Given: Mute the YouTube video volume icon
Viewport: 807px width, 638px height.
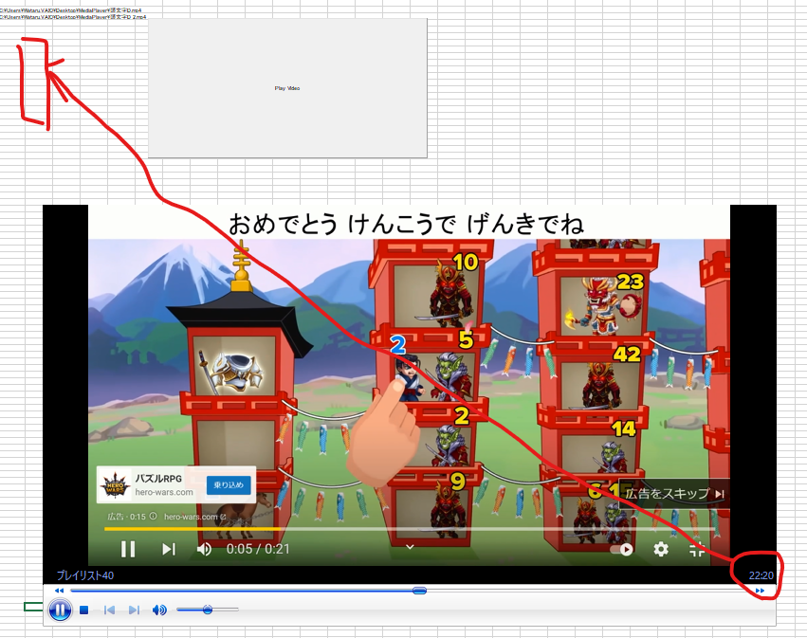Looking at the screenshot, I should [x=204, y=549].
